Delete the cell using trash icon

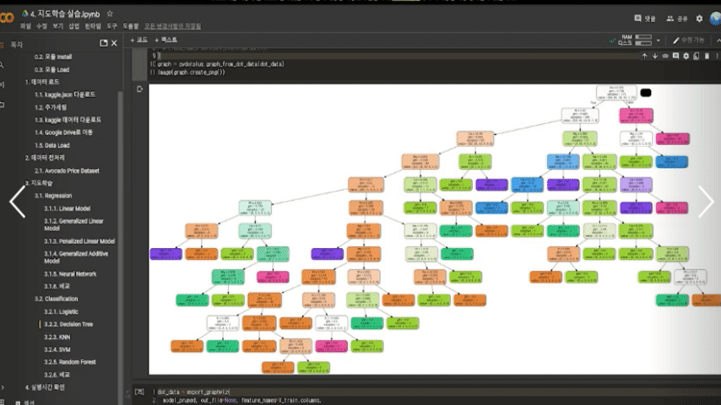point(706,56)
